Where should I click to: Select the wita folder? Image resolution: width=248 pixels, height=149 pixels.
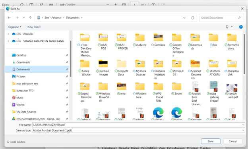coord(122,89)
